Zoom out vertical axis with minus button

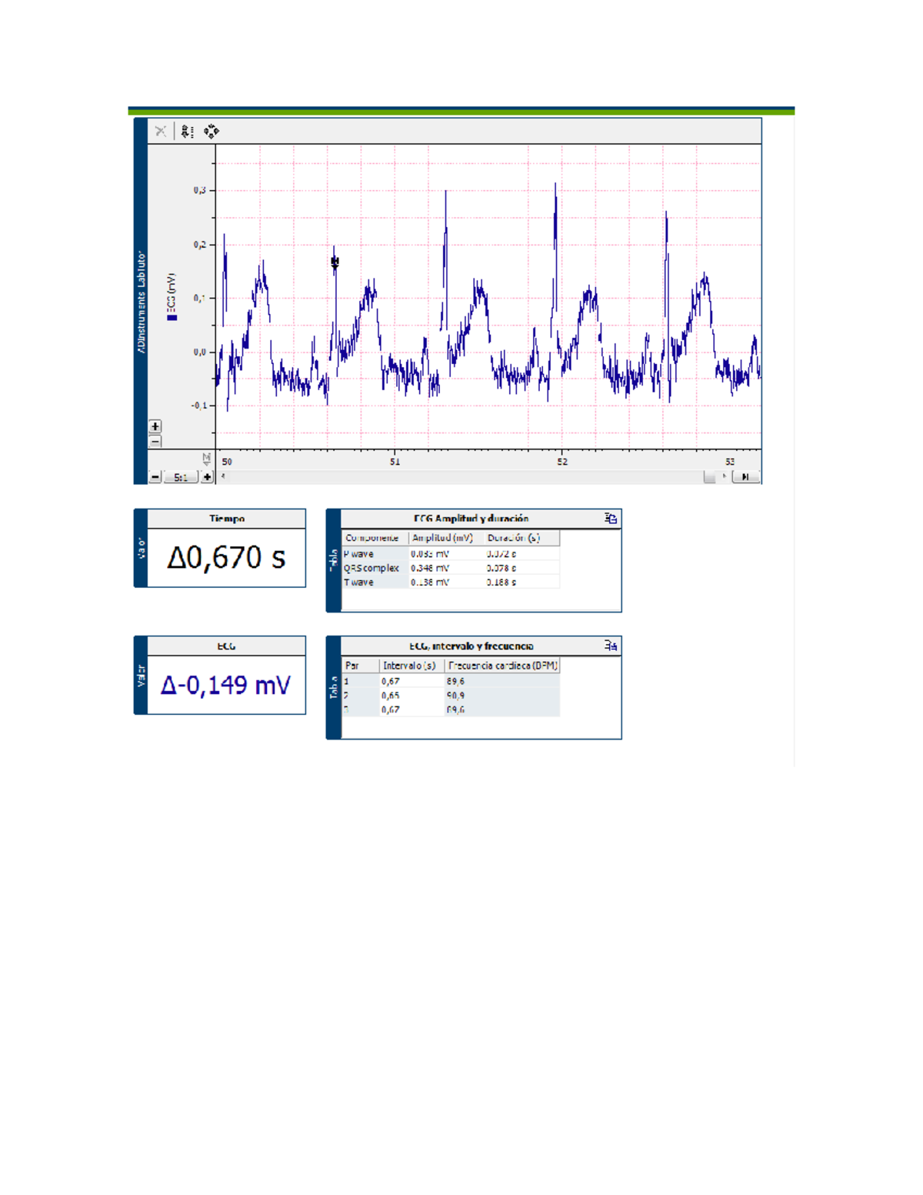tap(155, 442)
